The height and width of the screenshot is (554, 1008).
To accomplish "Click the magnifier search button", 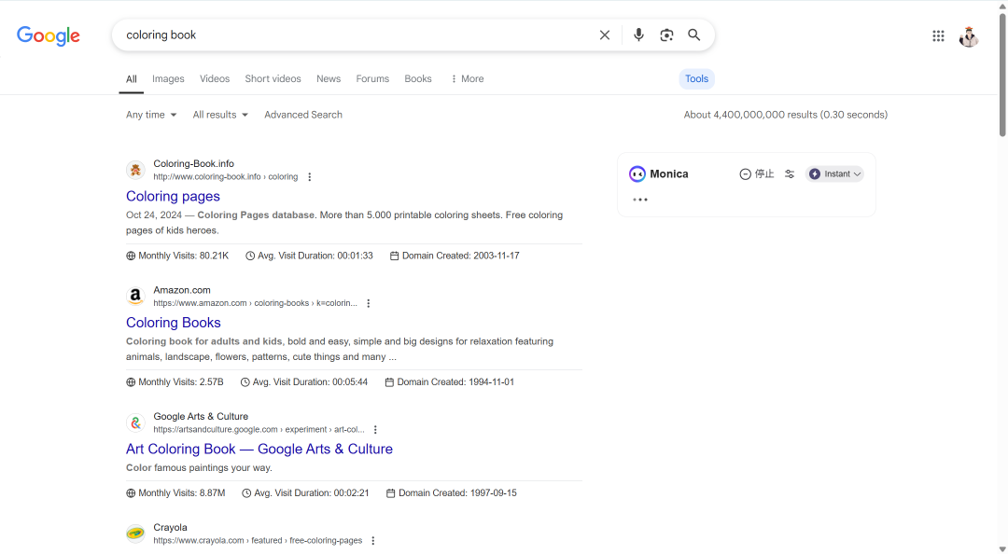I will tap(693, 35).
